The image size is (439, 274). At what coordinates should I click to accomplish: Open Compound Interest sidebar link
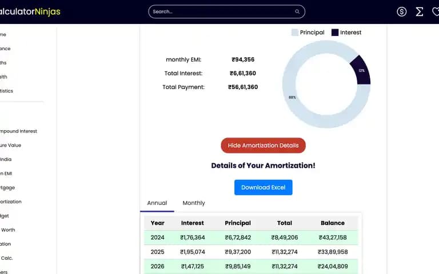coord(18,131)
